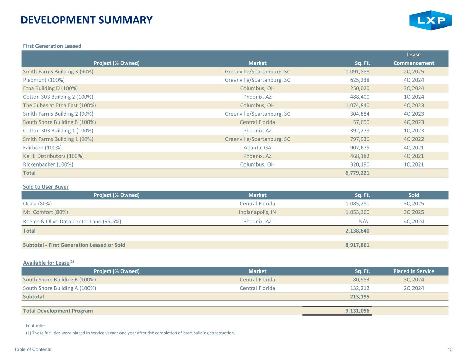The image size is (470, 363).
Task: Click the square footage value 392,278
Action: (x=359, y=131)
